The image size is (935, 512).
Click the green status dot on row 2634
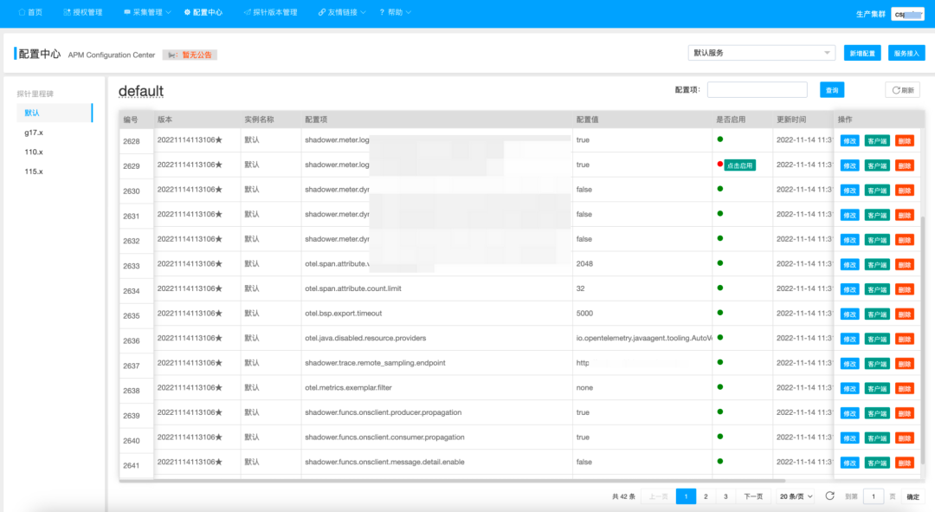[720, 288]
